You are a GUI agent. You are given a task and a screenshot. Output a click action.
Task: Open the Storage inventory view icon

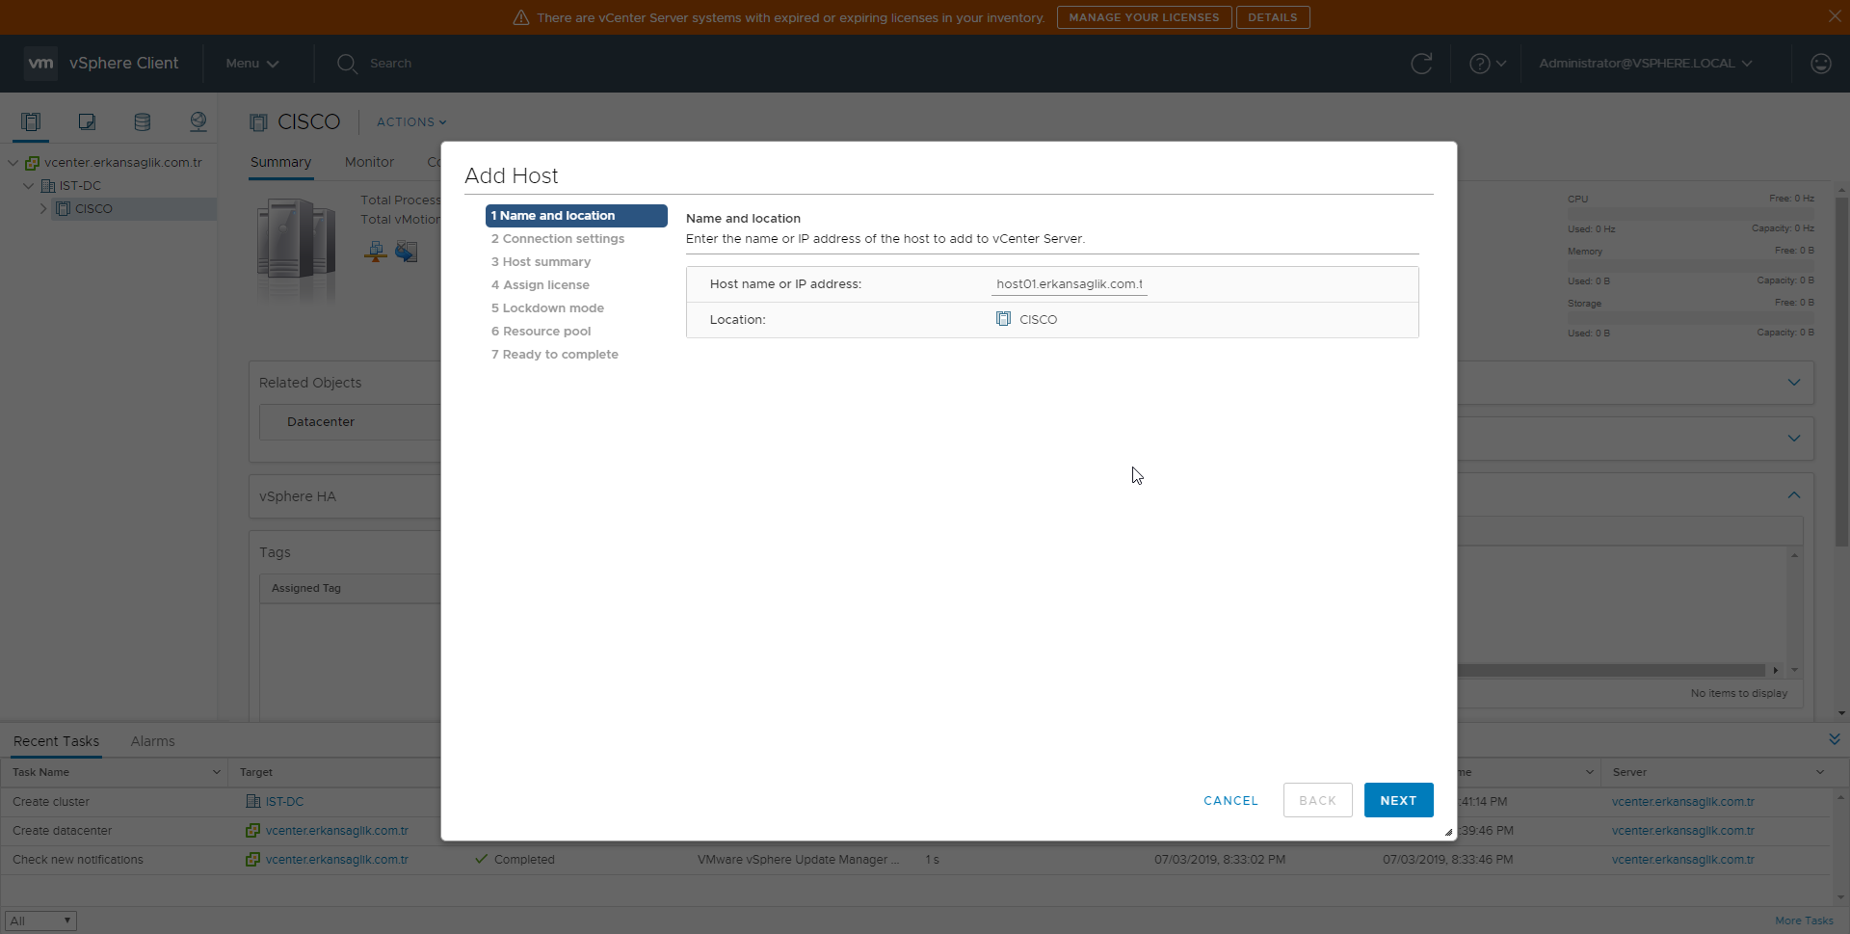click(x=142, y=121)
